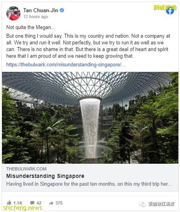This screenshot has height=212, width=180.
Task: Click the WeChat logo watermark icon
Action: (x=143, y=204)
